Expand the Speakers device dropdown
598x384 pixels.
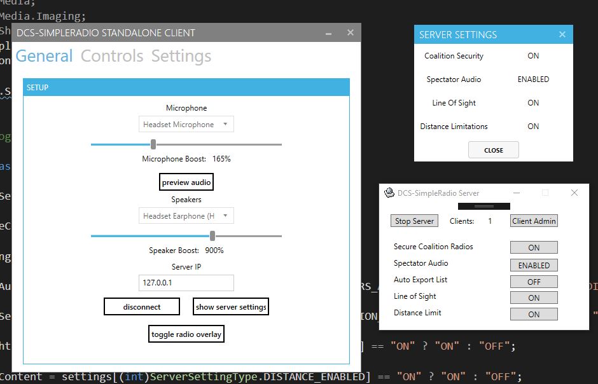pos(186,216)
